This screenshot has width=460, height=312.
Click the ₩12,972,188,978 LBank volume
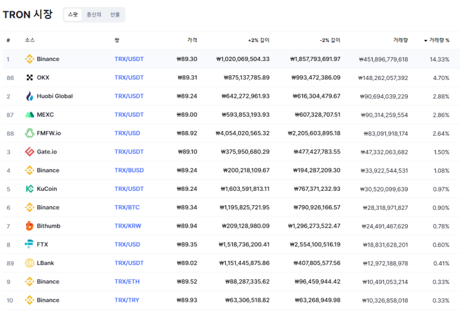[x=385, y=263]
